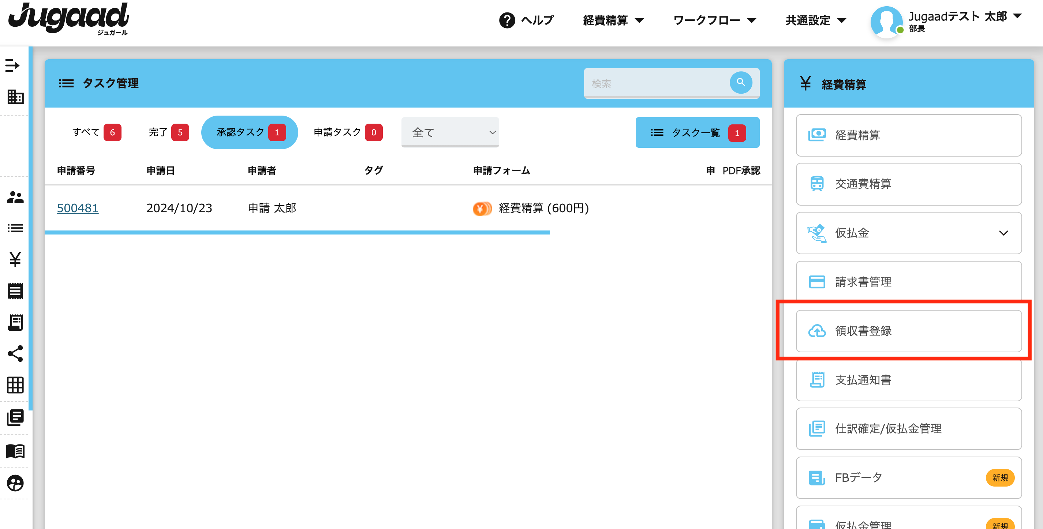Click the 申請者 column header
This screenshot has width=1043, height=529.
tap(262, 170)
